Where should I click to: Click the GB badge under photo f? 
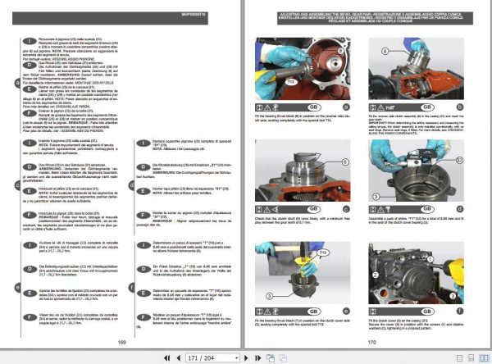(x=427, y=312)
